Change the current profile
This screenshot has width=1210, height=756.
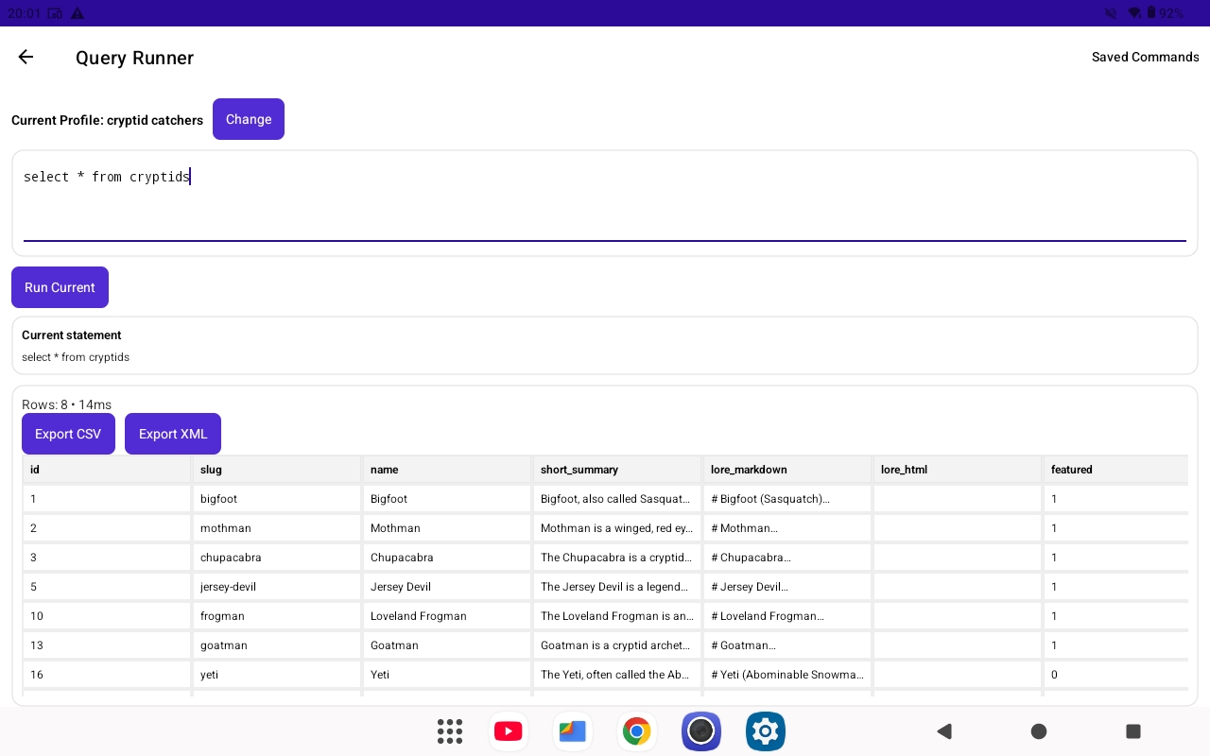pos(249,119)
